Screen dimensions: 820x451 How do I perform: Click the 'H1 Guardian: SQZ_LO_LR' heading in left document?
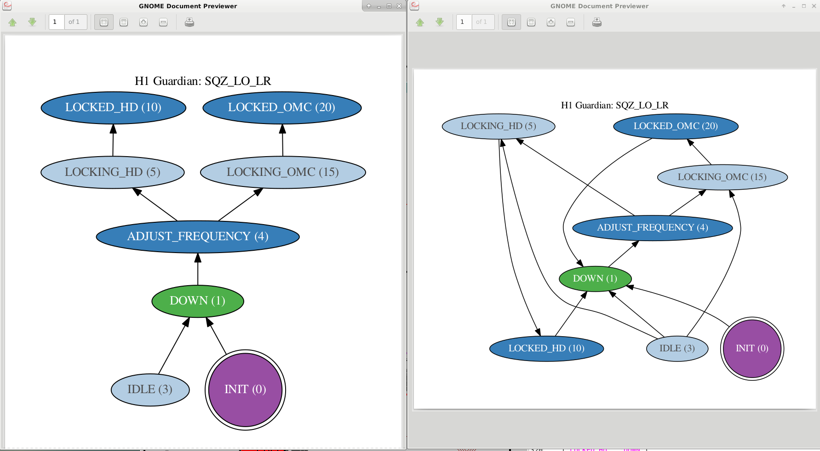pos(203,81)
